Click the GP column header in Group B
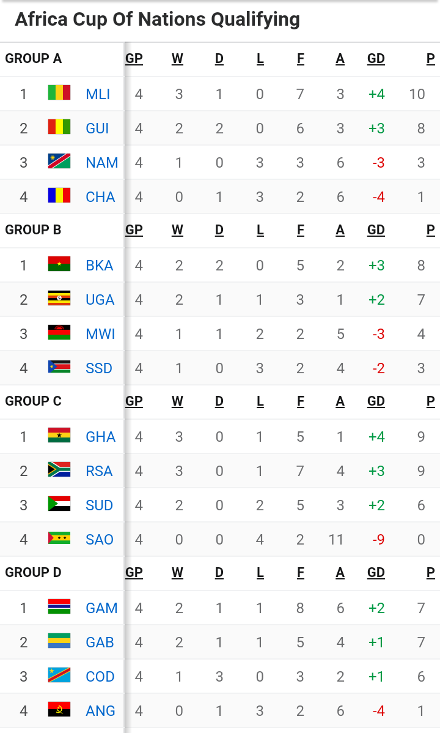This screenshot has width=440, height=733. click(x=134, y=230)
